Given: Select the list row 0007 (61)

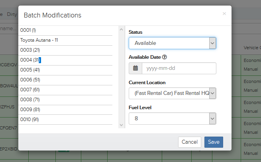Looking at the screenshot, I should coord(65,90).
